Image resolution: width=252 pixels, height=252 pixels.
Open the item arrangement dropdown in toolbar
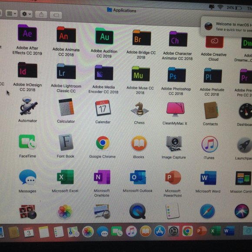tap(11, 13)
